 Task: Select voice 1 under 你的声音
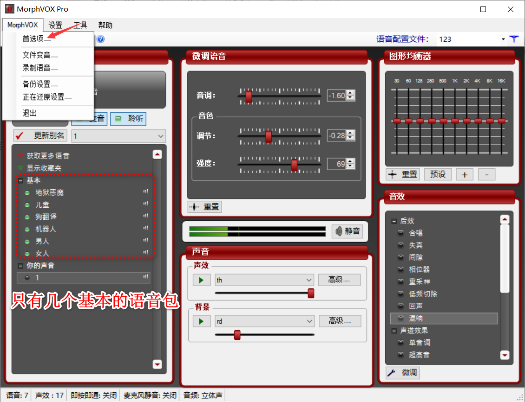coord(83,278)
